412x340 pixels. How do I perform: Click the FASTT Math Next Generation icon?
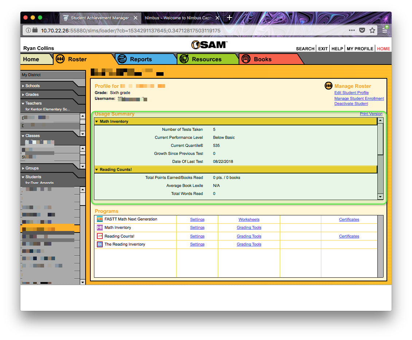99,219
